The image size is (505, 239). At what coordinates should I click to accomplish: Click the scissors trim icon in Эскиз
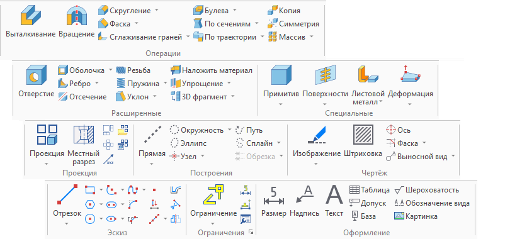coord(176,204)
